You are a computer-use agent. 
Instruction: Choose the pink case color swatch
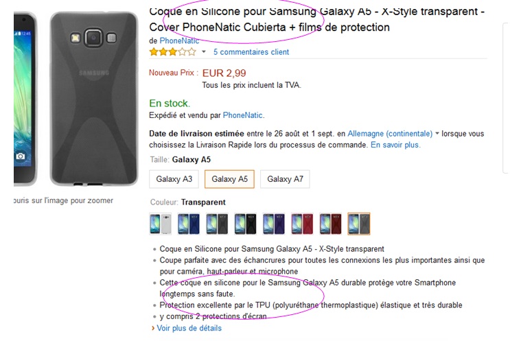pyautogui.click(x=301, y=224)
